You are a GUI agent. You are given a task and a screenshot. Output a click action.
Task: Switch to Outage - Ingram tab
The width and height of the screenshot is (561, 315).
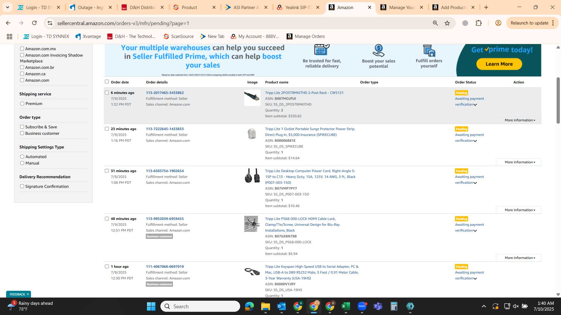click(x=91, y=7)
